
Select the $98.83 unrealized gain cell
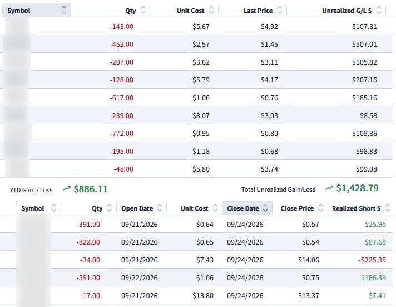[x=367, y=152]
